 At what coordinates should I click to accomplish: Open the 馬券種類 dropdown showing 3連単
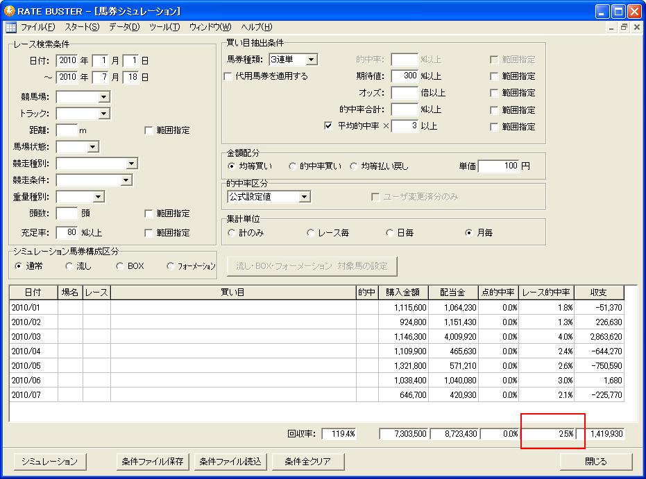click(x=312, y=60)
